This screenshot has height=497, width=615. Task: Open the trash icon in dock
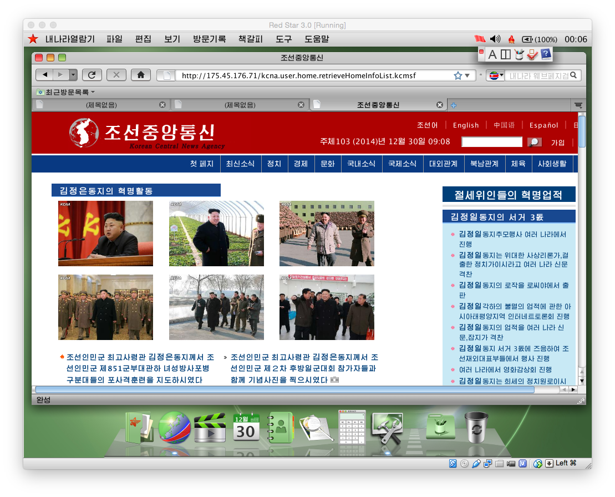476,427
